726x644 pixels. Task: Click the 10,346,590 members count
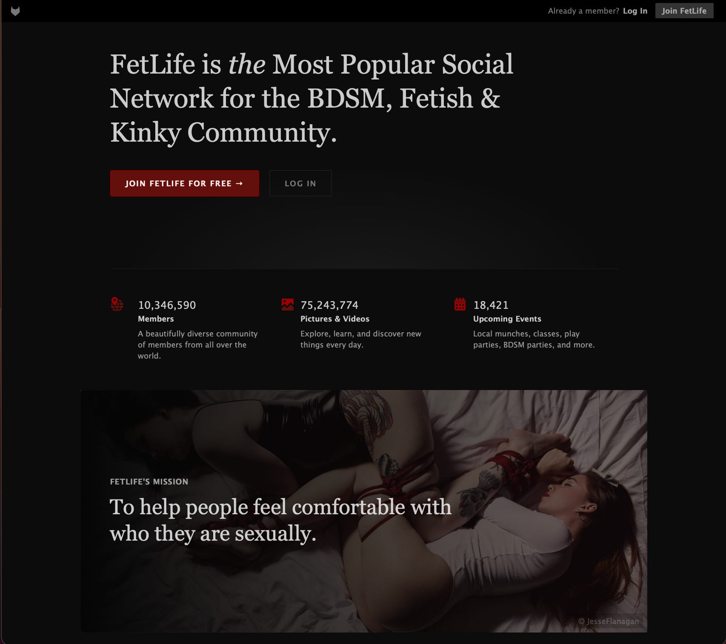point(167,305)
